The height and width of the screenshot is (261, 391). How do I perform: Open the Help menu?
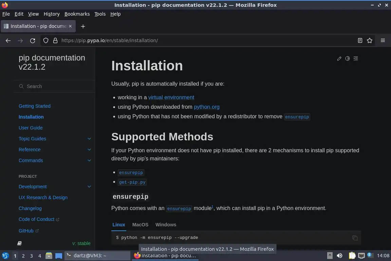tap(115, 14)
